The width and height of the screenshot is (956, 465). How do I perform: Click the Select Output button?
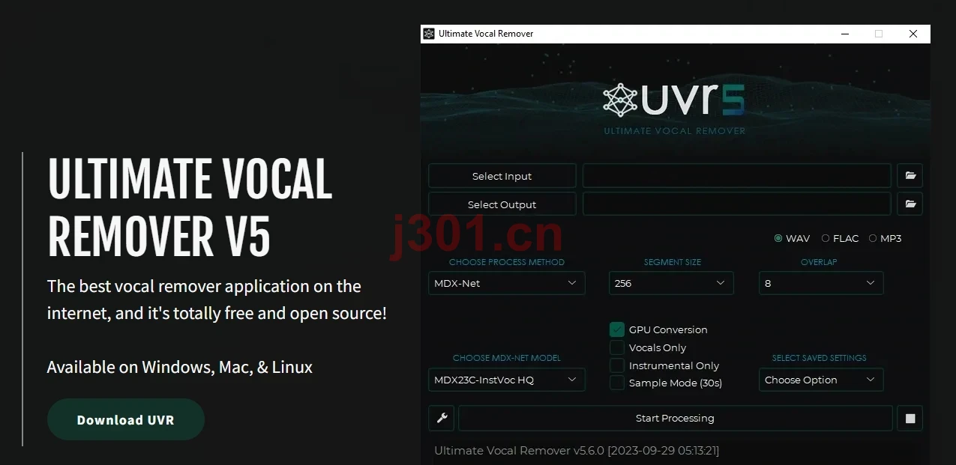pos(502,204)
